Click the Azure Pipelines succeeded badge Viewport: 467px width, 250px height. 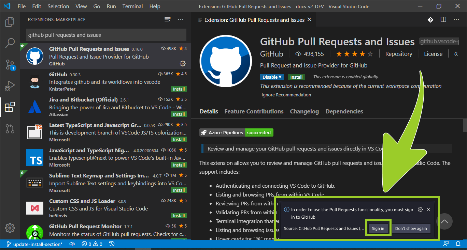(x=236, y=132)
